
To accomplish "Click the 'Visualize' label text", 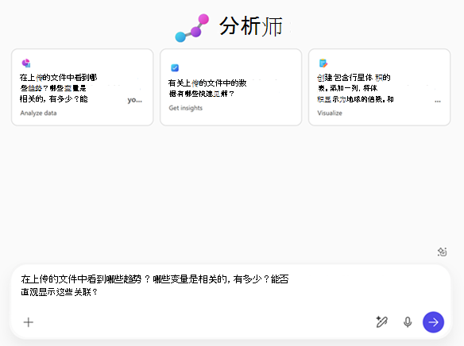I will (x=330, y=113).
